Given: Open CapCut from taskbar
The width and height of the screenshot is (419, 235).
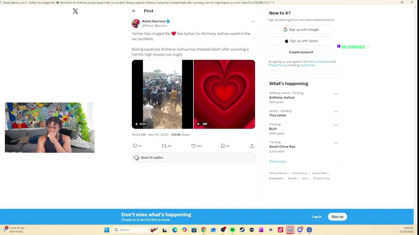Looking at the screenshot, I should tap(271, 230).
